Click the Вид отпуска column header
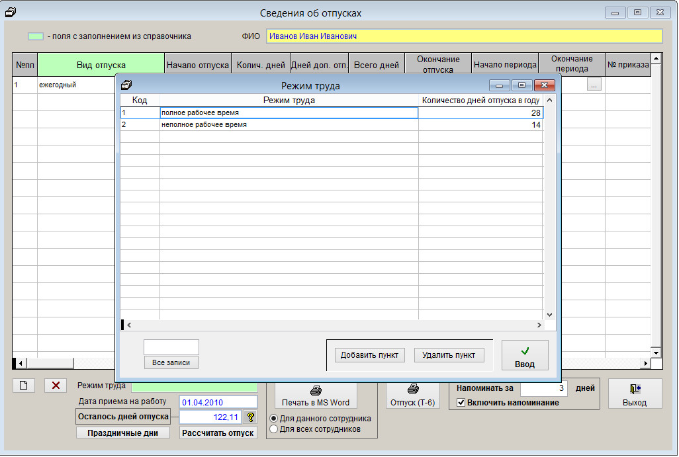The width and height of the screenshot is (679, 457). tap(101, 65)
